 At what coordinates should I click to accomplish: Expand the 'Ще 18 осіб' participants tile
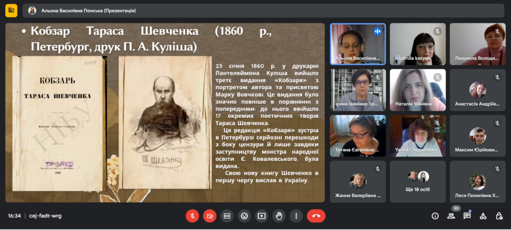tap(418, 181)
